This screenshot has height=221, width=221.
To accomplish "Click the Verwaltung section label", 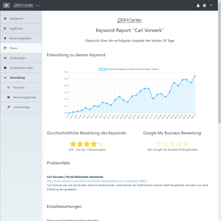I will [17, 78].
